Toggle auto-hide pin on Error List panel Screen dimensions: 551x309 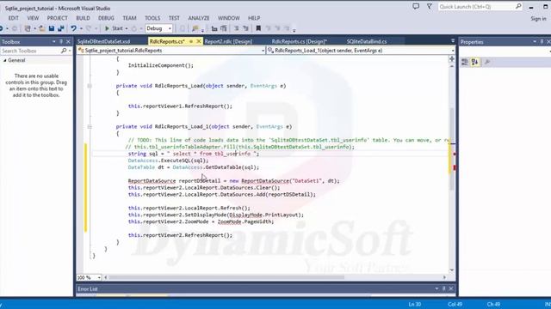(x=444, y=288)
